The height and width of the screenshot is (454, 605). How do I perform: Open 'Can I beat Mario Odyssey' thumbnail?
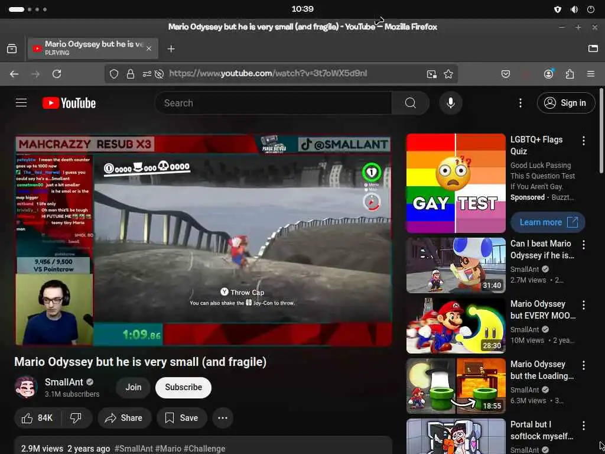456,265
